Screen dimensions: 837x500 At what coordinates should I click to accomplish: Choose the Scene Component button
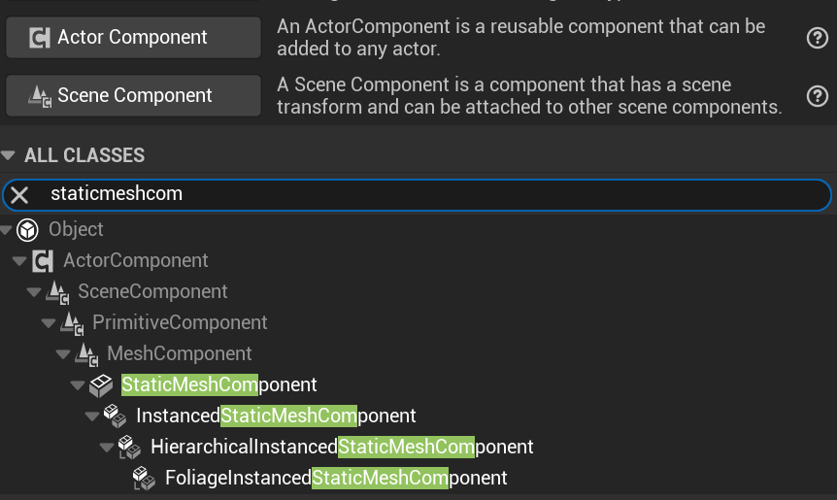point(133,96)
